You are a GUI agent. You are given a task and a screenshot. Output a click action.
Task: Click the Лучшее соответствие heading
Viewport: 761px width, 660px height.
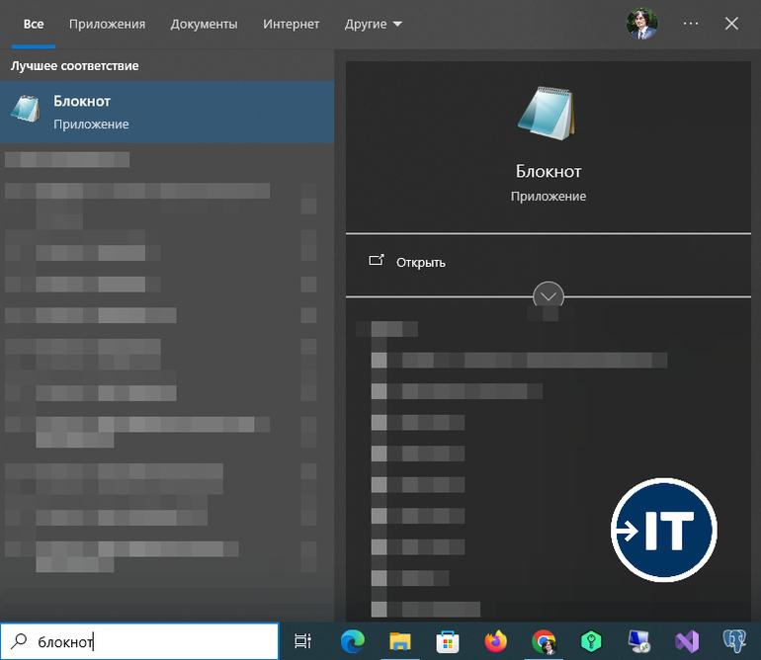(x=75, y=65)
